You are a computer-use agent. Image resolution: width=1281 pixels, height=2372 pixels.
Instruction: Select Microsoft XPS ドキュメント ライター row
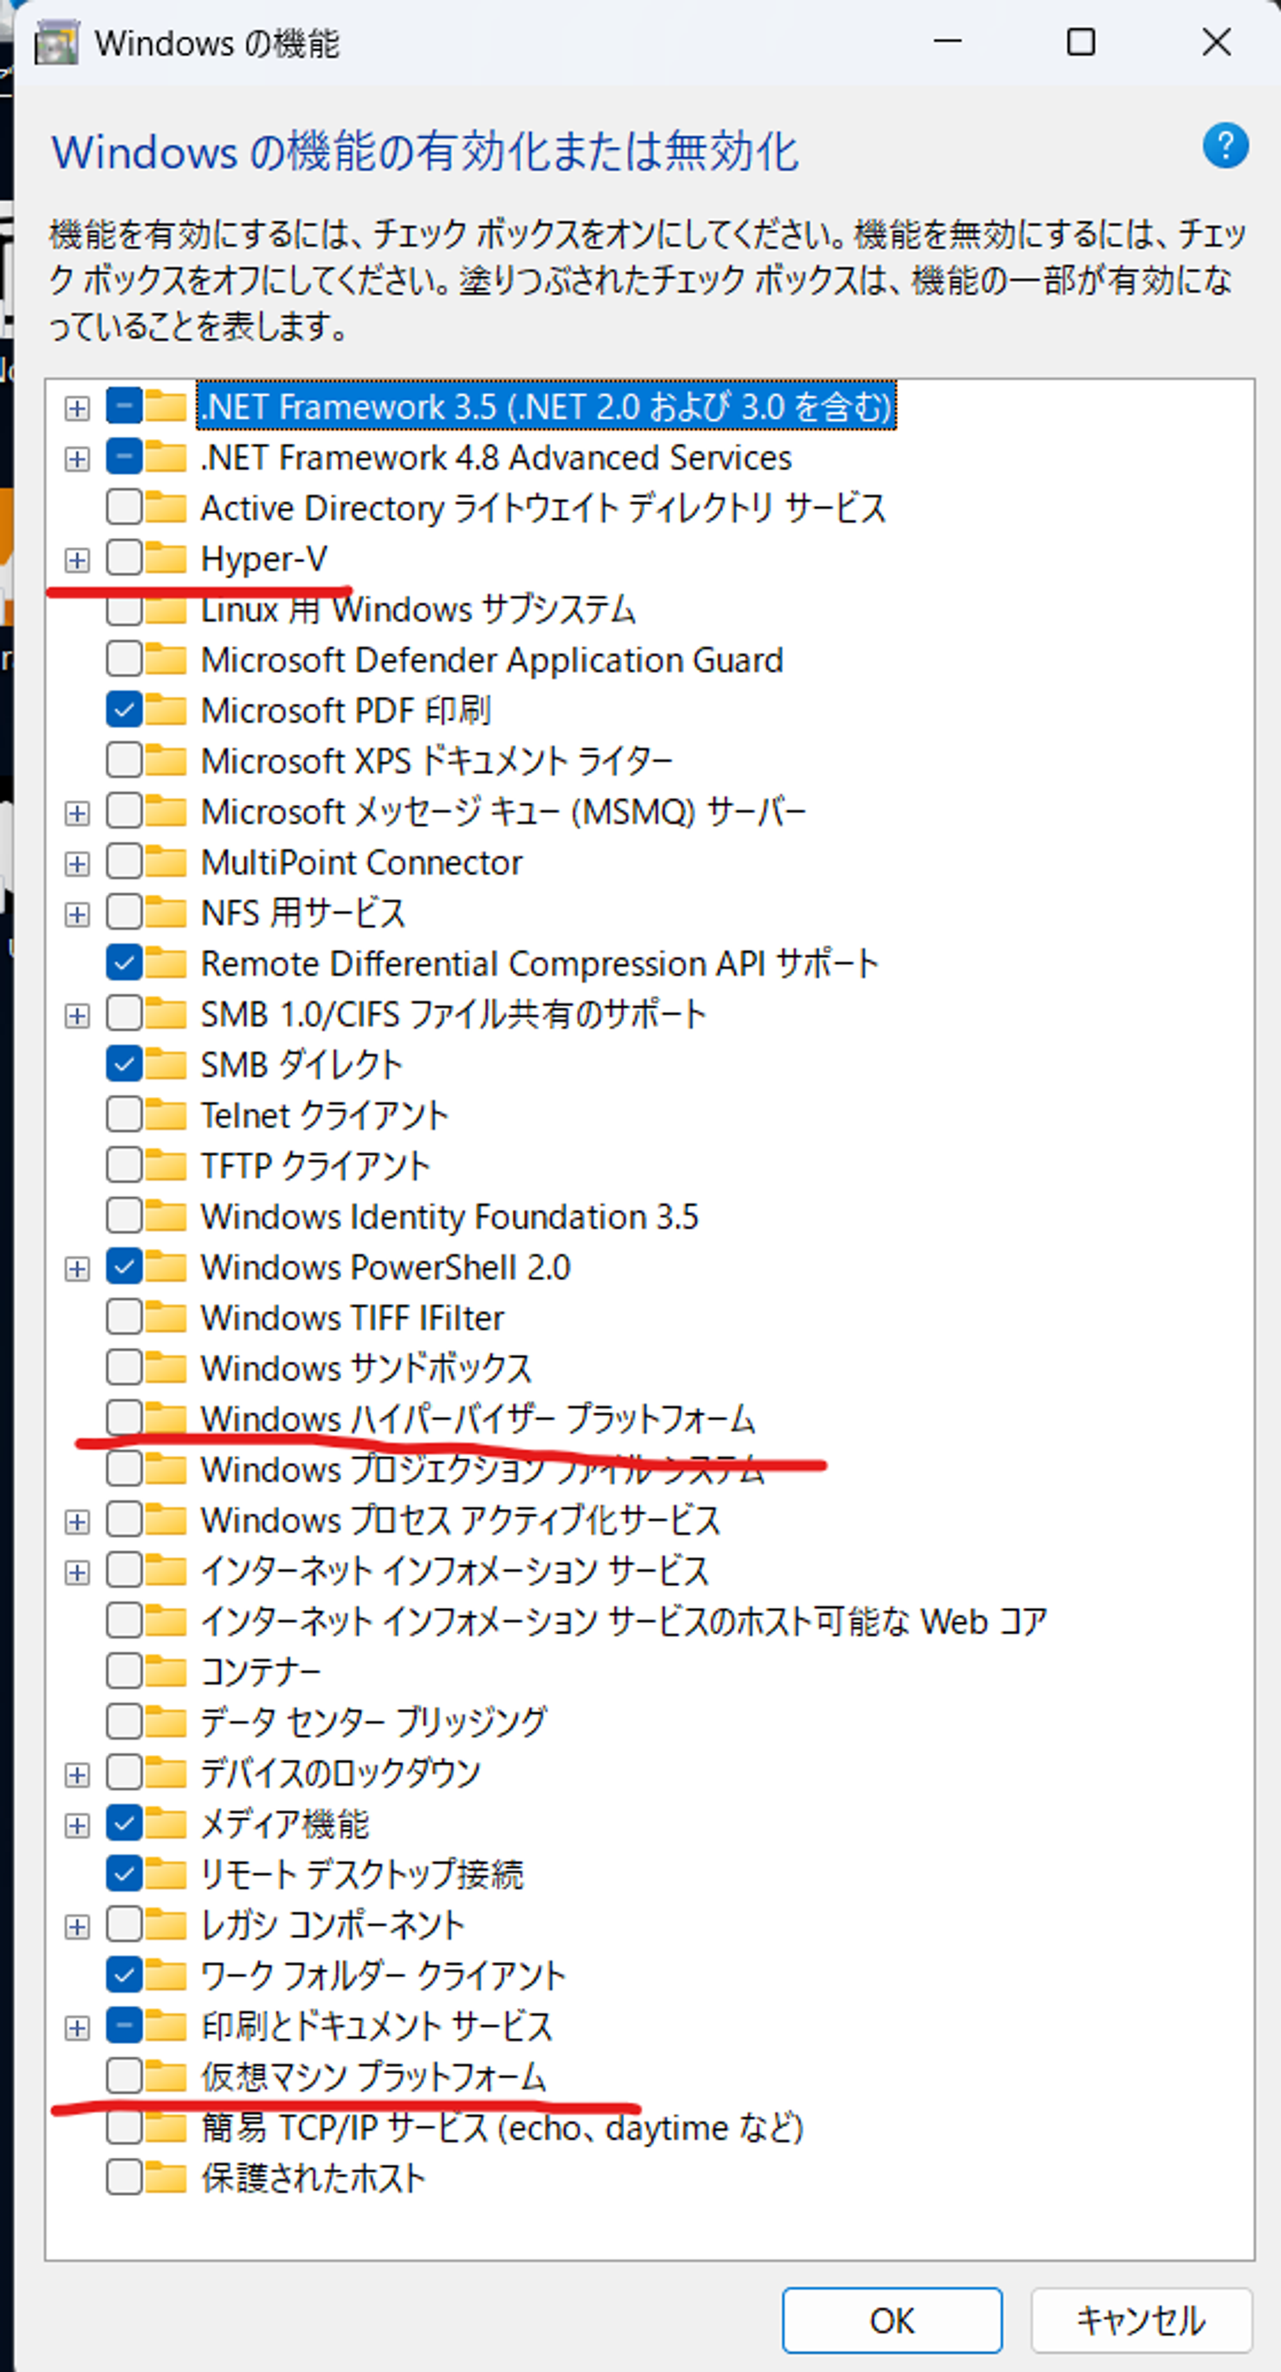point(437,761)
